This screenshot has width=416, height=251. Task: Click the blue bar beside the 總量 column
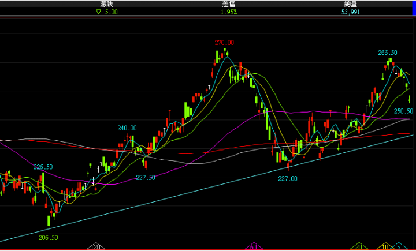pos(414,8)
